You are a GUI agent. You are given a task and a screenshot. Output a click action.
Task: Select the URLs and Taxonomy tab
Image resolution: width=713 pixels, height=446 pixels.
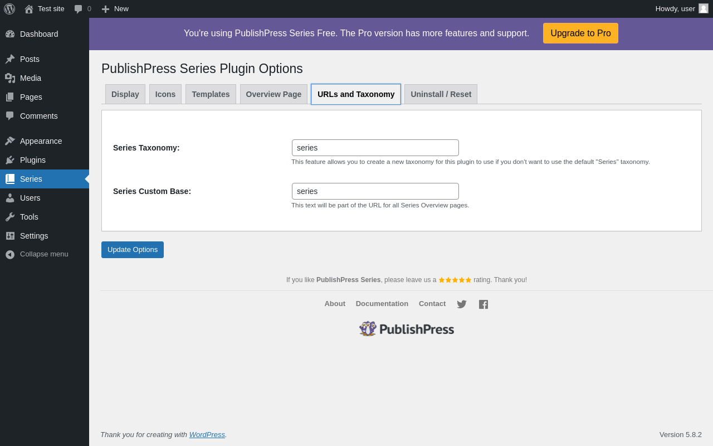(356, 94)
